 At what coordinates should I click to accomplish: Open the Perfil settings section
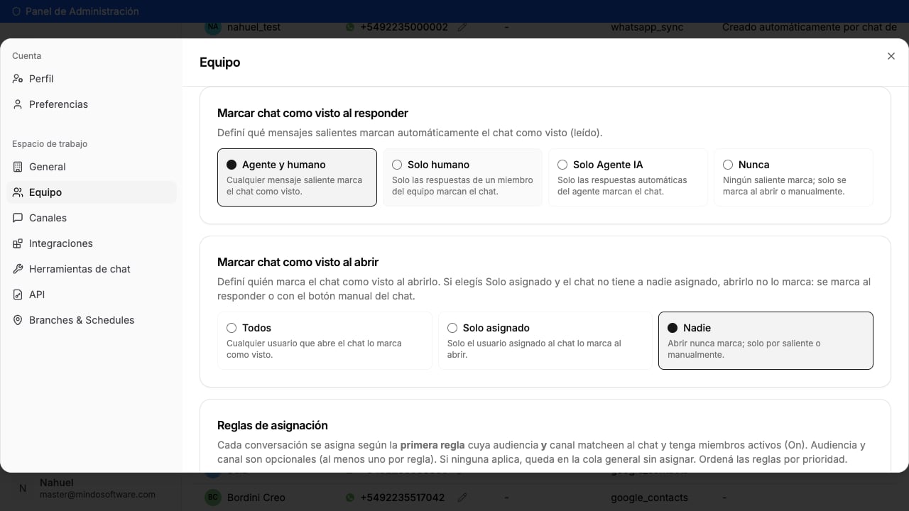[92, 79]
